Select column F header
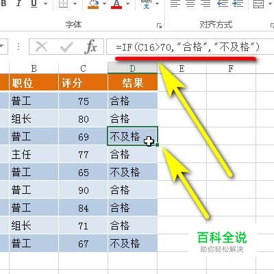 coord(231,68)
